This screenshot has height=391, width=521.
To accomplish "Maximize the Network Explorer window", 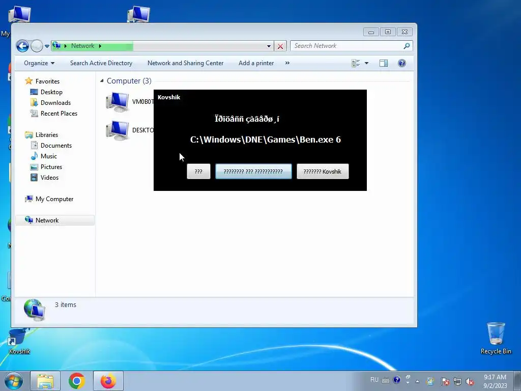I will [388, 32].
